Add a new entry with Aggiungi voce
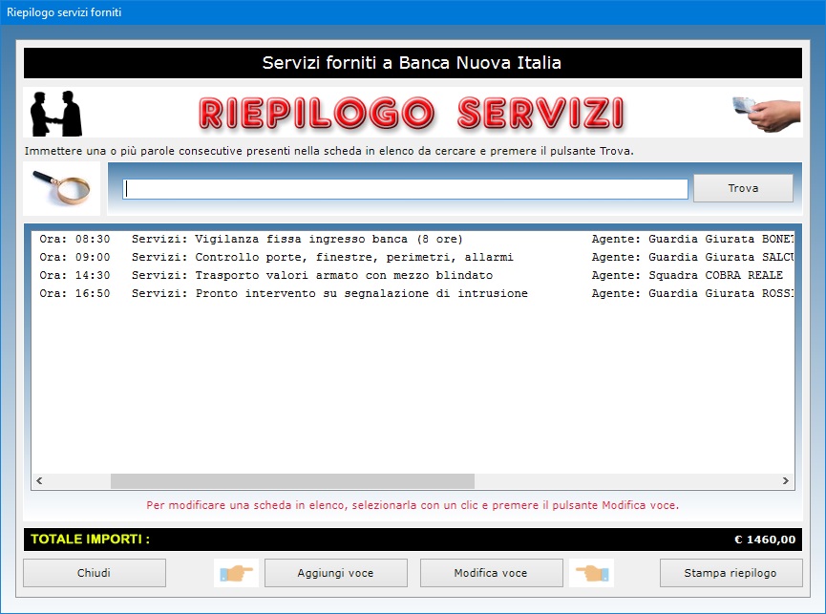Screen dimensions: 826x614 (335, 573)
